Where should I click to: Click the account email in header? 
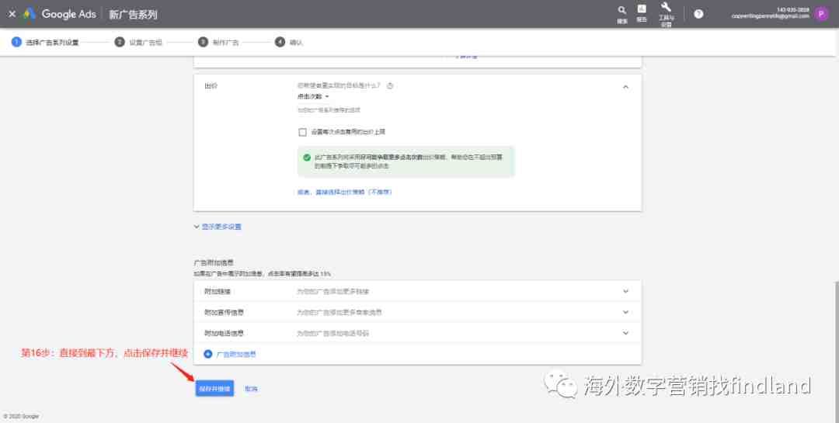click(x=770, y=16)
